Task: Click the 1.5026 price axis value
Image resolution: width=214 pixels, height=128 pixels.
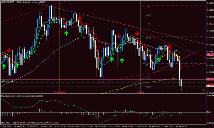Action: 211,72
